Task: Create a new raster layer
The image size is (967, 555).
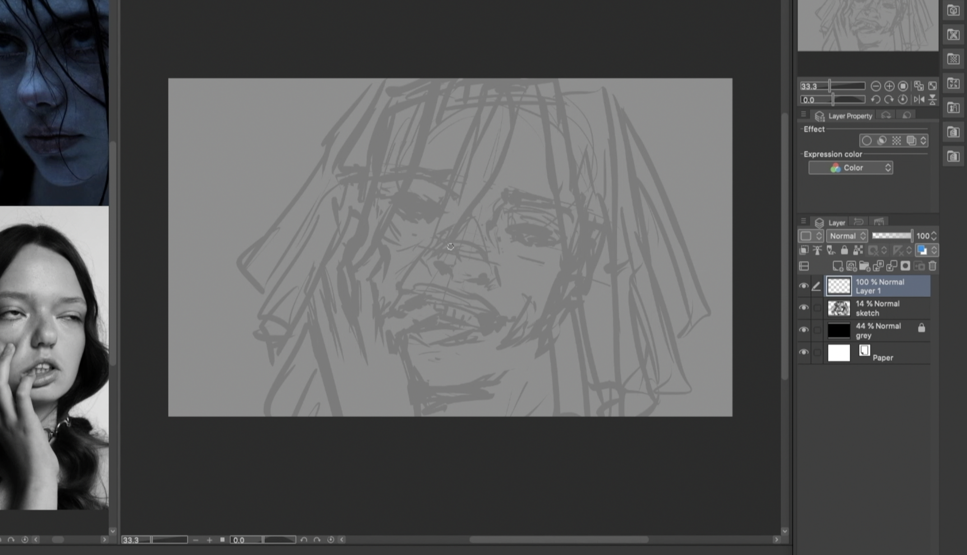Action: pos(837,266)
